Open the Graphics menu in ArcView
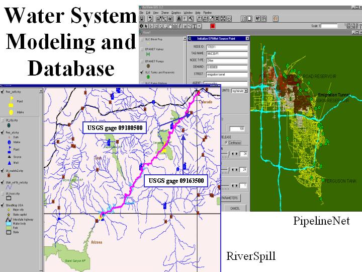The image size is (362, 272). [176, 13]
